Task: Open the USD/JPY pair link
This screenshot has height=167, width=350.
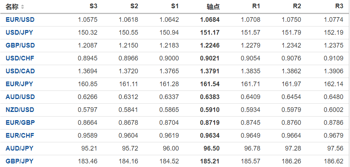Action: 19,33
